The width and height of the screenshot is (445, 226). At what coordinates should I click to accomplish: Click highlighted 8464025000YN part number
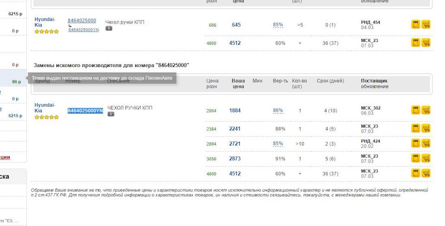(85, 110)
